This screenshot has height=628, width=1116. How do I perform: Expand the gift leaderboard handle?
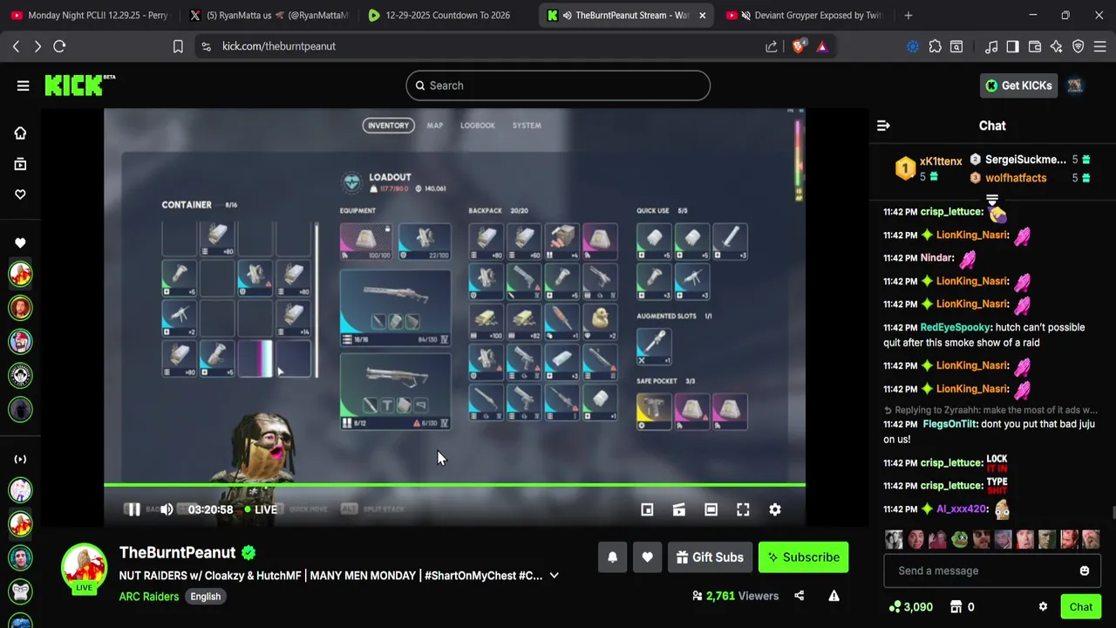(x=992, y=200)
